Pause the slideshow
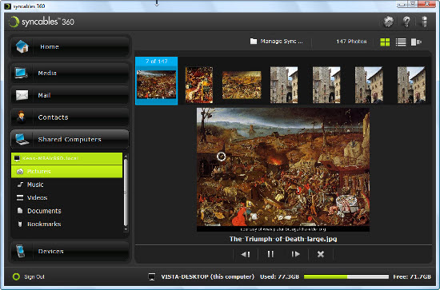Image resolution: width=440 pixels, height=290 pixels. [270, 254]
